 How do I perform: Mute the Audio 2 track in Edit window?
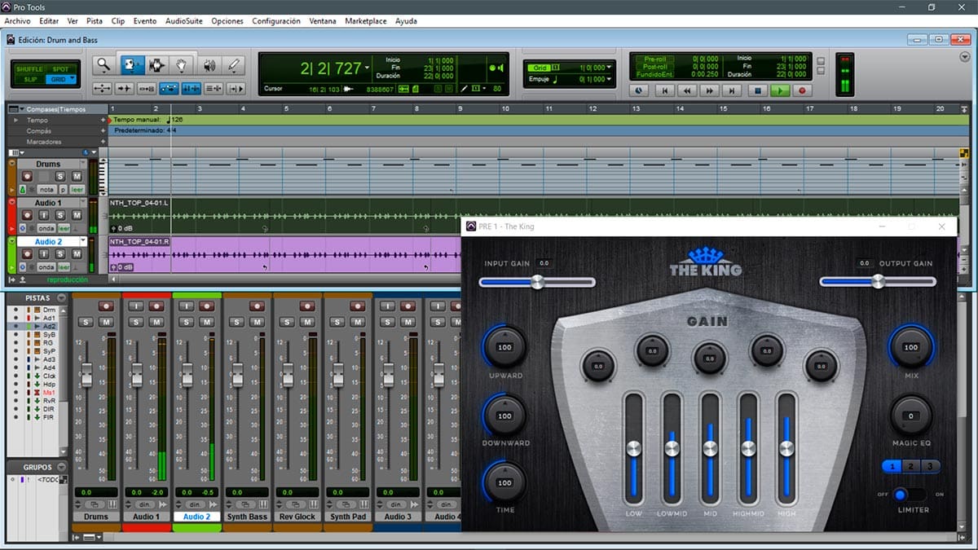click(77, 253)
